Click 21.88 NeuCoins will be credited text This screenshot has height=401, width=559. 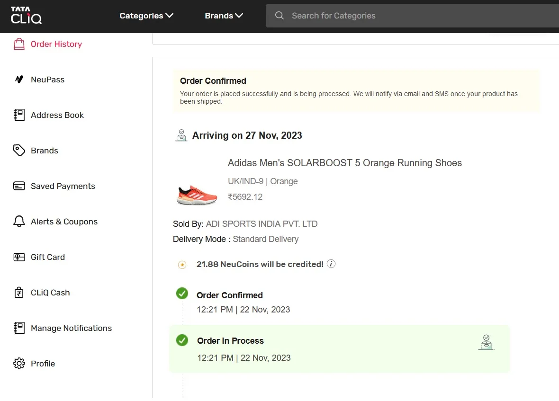click(x=260, y=264)
